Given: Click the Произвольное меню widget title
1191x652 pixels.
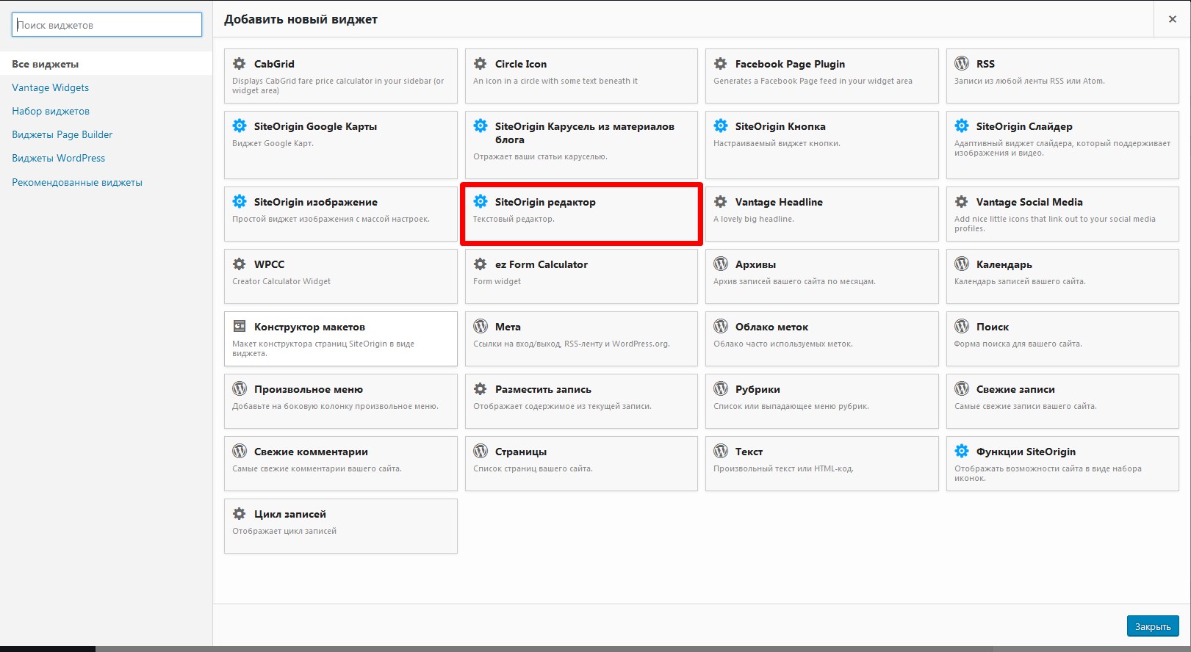Looking at the screenshot, I should coord(309,389).
